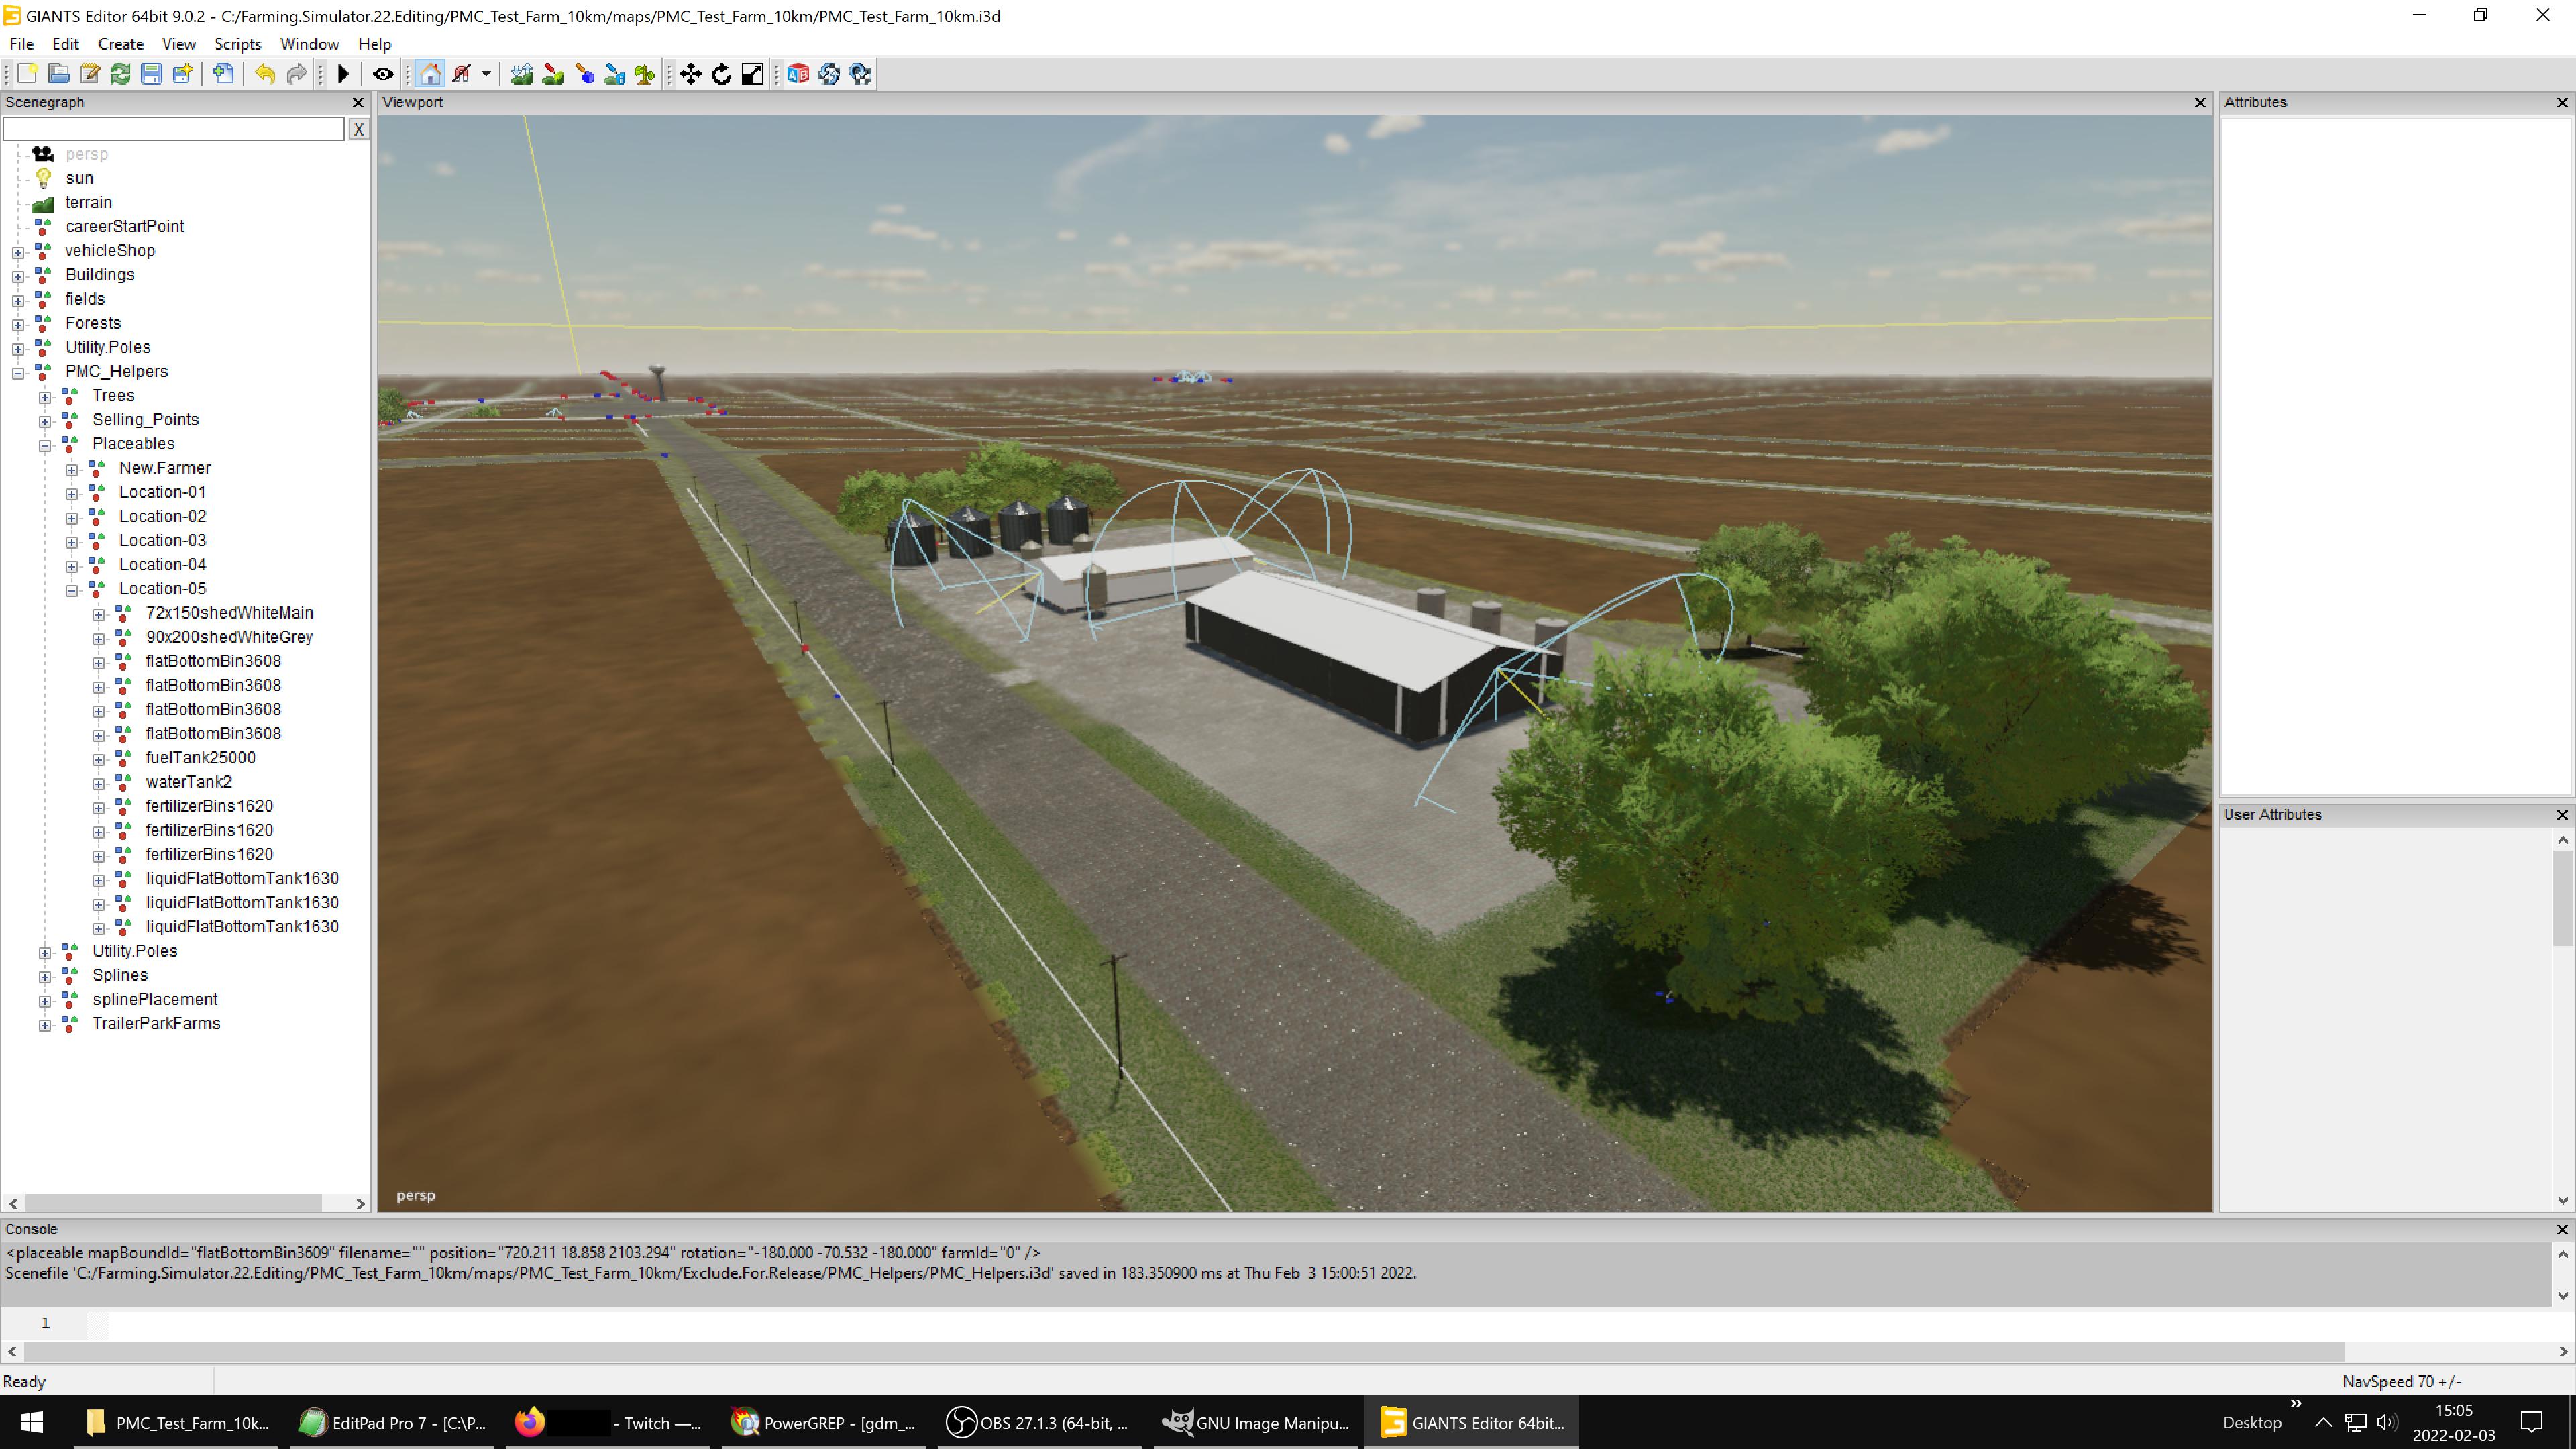Screen dimensions: 2576x1449
Task: Select the waterTank2 item
Action: coord(188,781)
